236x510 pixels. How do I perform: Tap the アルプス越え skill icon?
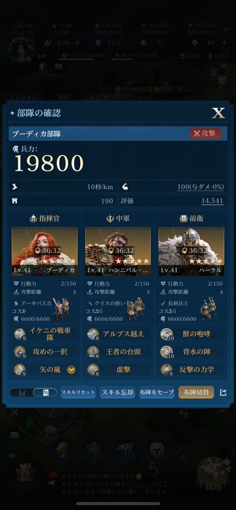93,334
